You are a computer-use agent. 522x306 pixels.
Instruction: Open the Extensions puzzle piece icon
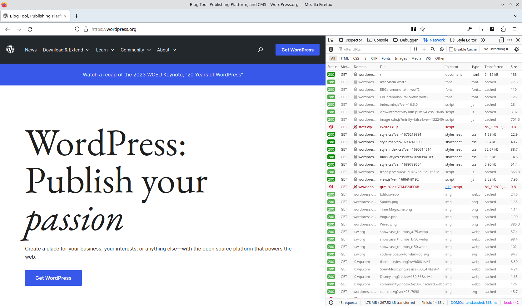[x=503, y=29]
